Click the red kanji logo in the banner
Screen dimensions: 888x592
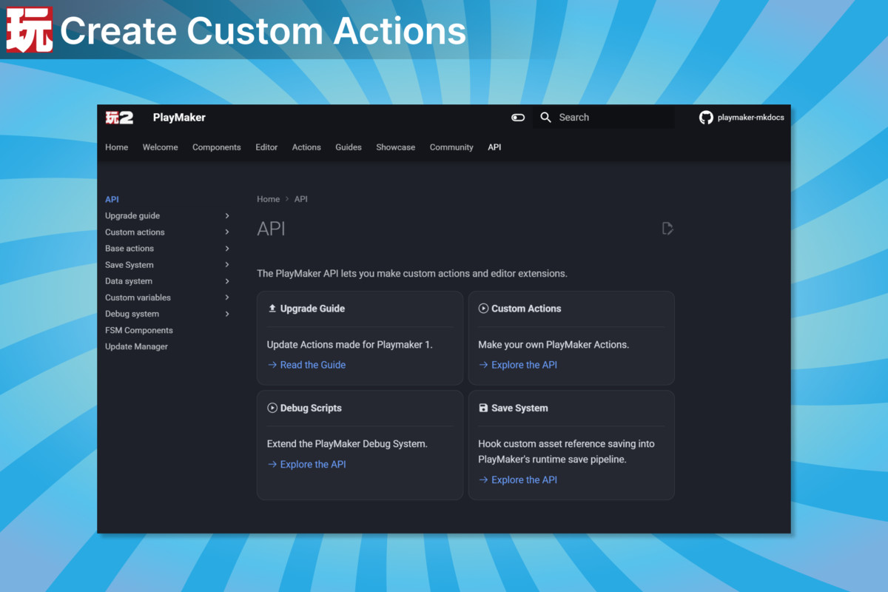pyautogui.click(x=30, y=30)
